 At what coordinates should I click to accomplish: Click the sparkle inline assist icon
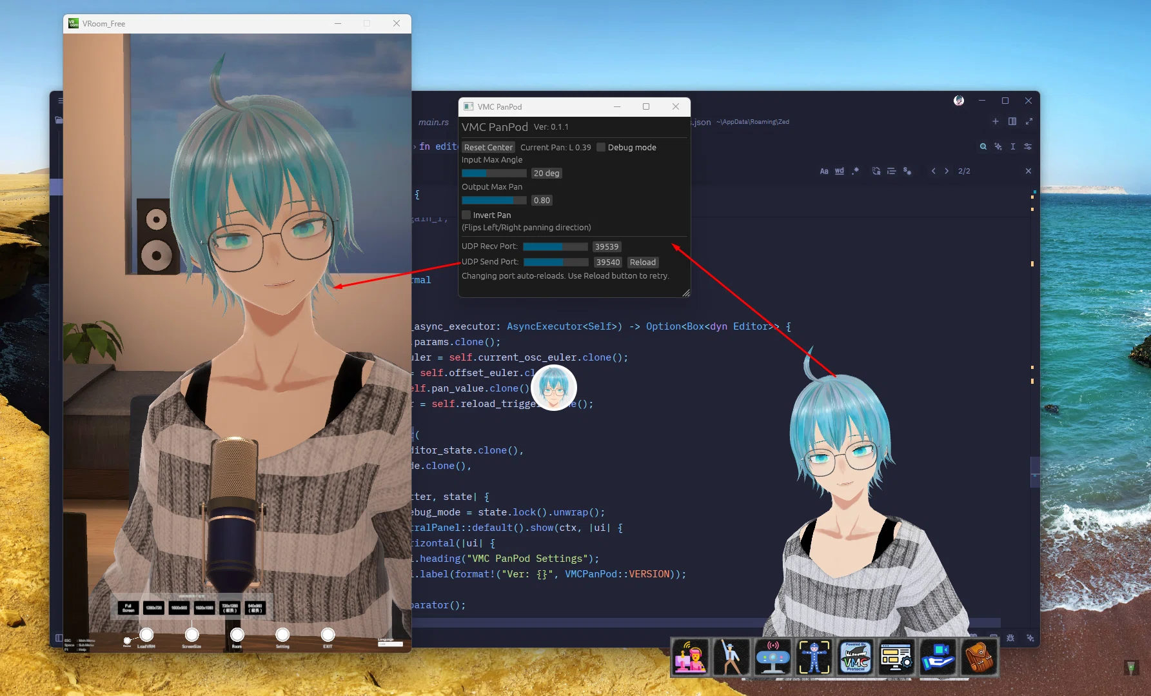998,146
